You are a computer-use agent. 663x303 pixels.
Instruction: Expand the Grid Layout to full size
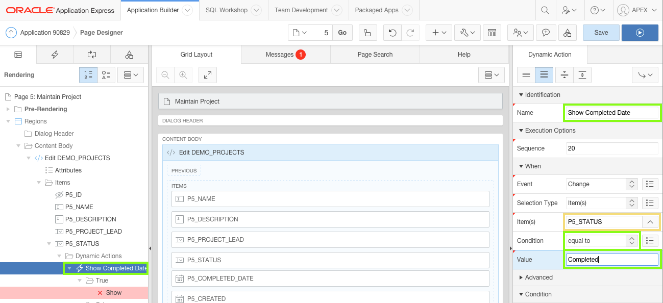(x=208, y=75)
